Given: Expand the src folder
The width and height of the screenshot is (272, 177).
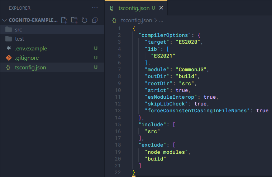Looking at the screenshot, I should pos(19,30).
